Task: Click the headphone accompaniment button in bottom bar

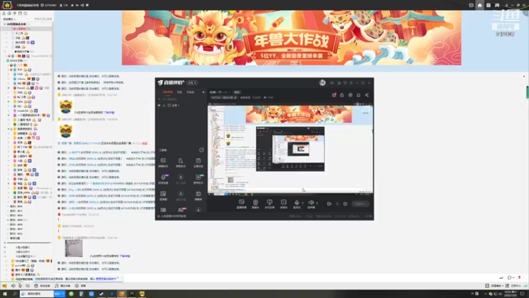Action: [x=42, y=286]
